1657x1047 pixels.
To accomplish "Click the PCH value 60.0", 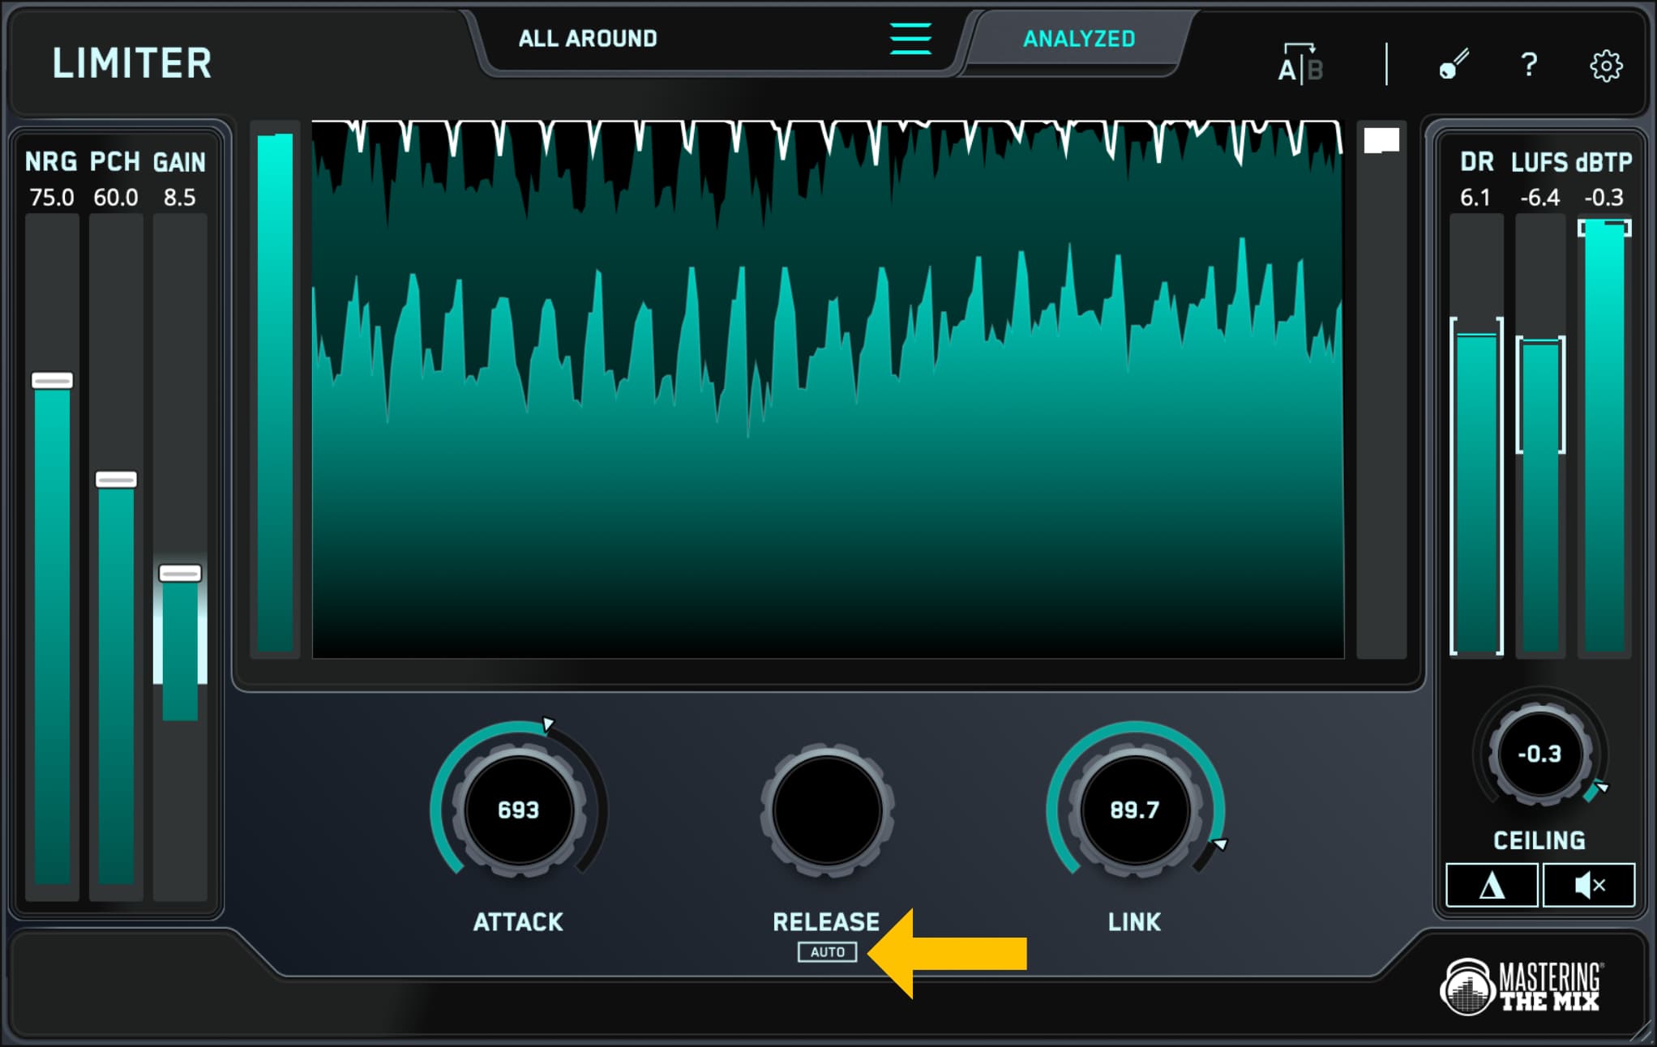I will [x=116, y=198].
